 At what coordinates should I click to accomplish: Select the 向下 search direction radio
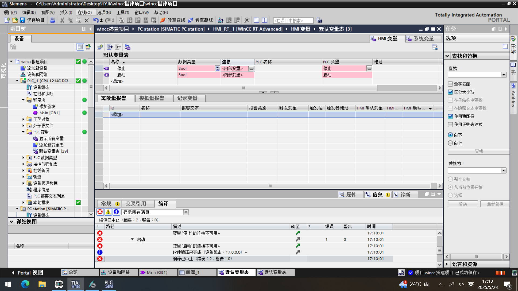(450, 135)
